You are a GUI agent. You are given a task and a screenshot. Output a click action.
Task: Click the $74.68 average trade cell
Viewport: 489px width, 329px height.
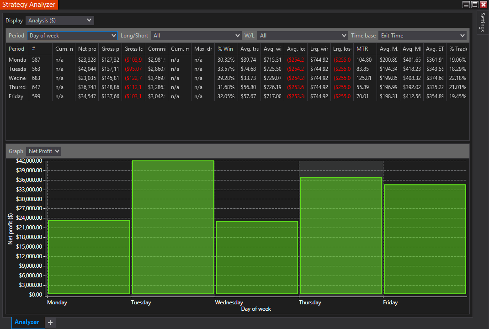249,69
